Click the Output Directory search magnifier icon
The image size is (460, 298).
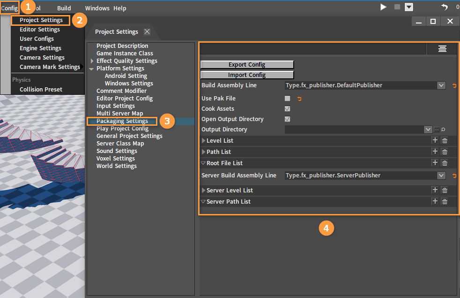point(443,130)
